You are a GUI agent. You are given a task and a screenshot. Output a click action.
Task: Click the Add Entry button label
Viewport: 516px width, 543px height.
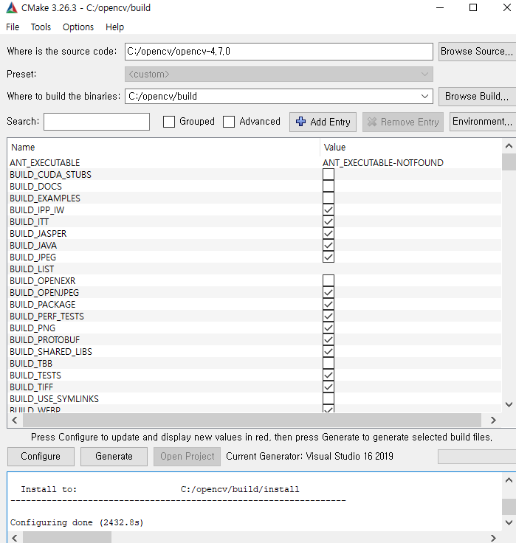[330, 122]
